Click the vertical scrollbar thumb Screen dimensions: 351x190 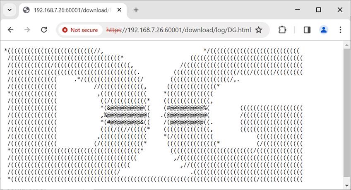(347, 113)
